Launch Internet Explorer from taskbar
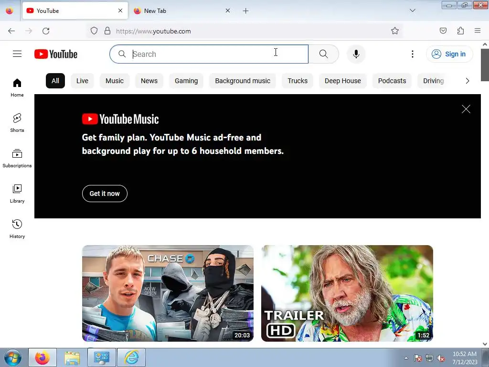Image resolution: width=489 pixels, height=367 pixels. coord(131,357)
